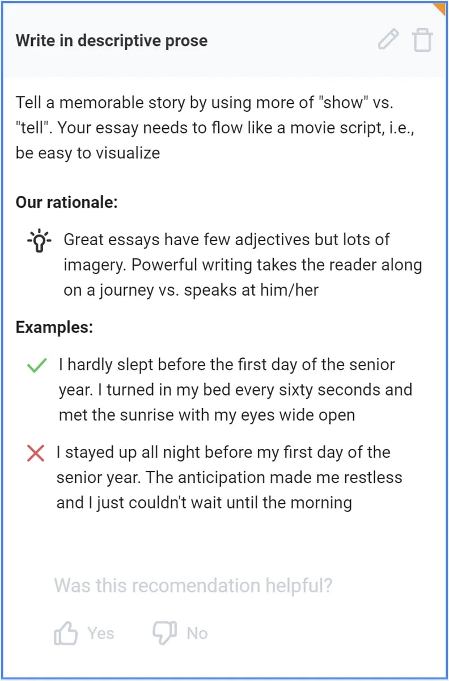The width and height of the screenshot is (449, 681).
Task: Click the green checkmark example icon
Action: [x=36, y=365]
